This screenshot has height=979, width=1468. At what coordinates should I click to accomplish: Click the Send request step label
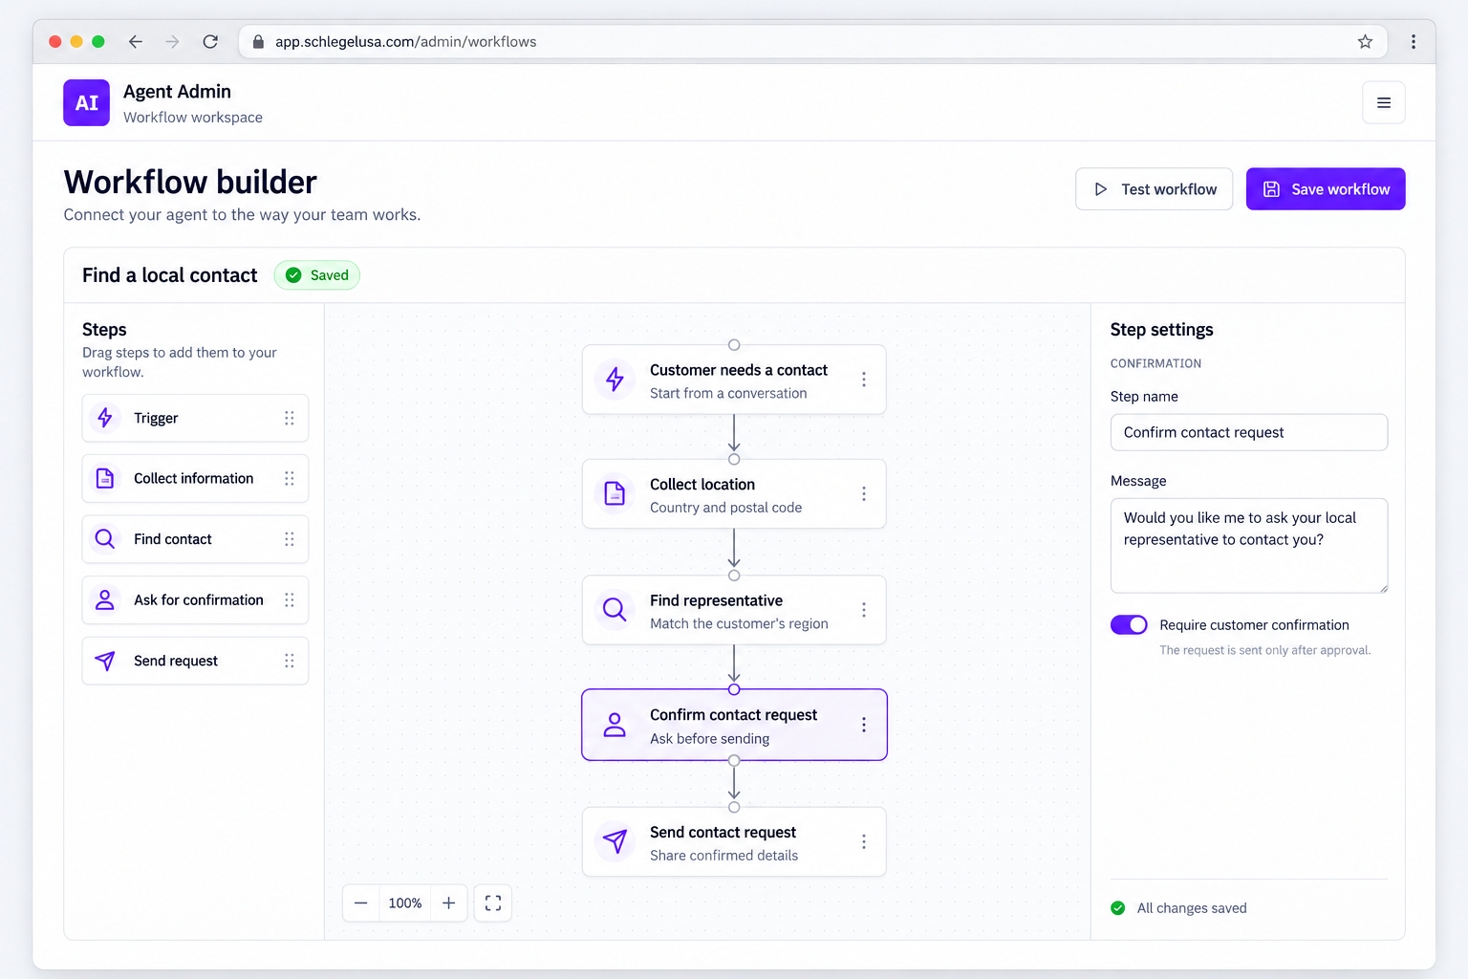click(176, 661)
